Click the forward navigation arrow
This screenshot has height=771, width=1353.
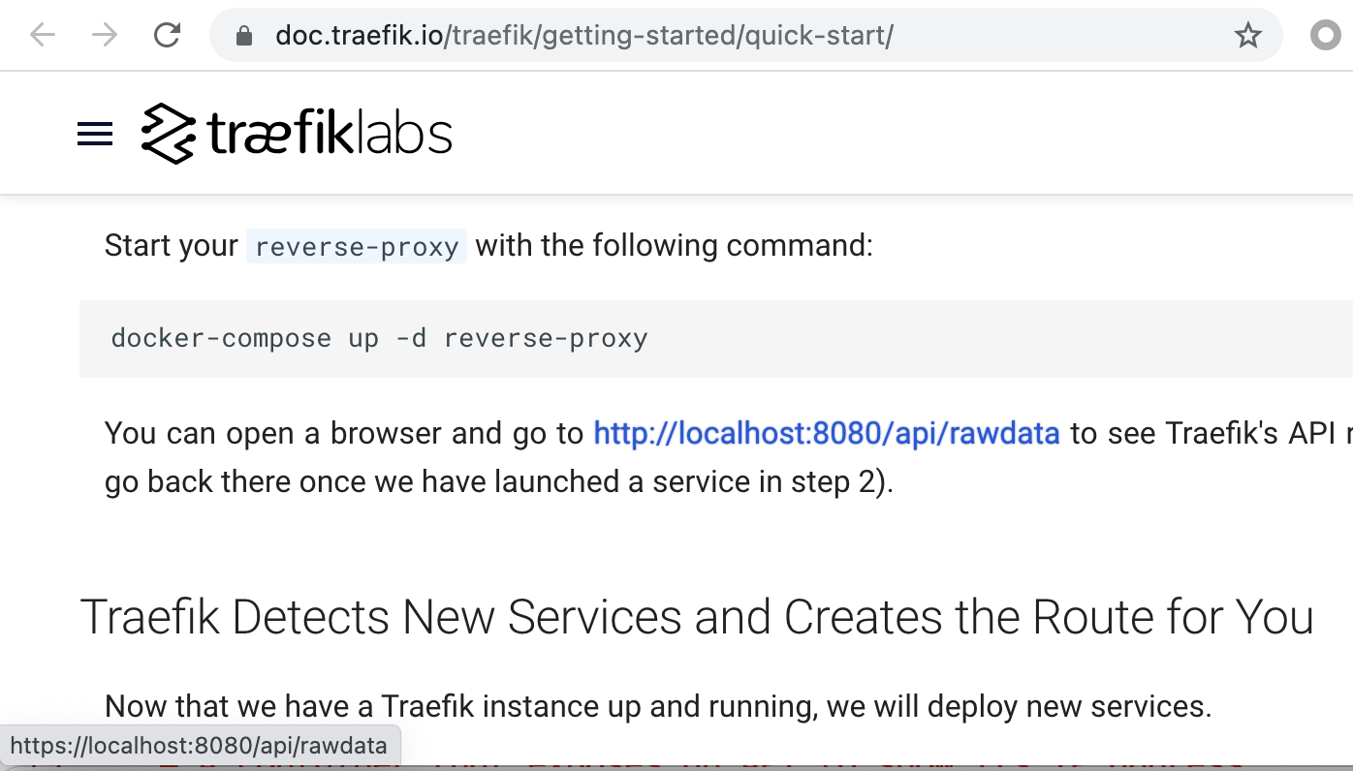(104, 35)
